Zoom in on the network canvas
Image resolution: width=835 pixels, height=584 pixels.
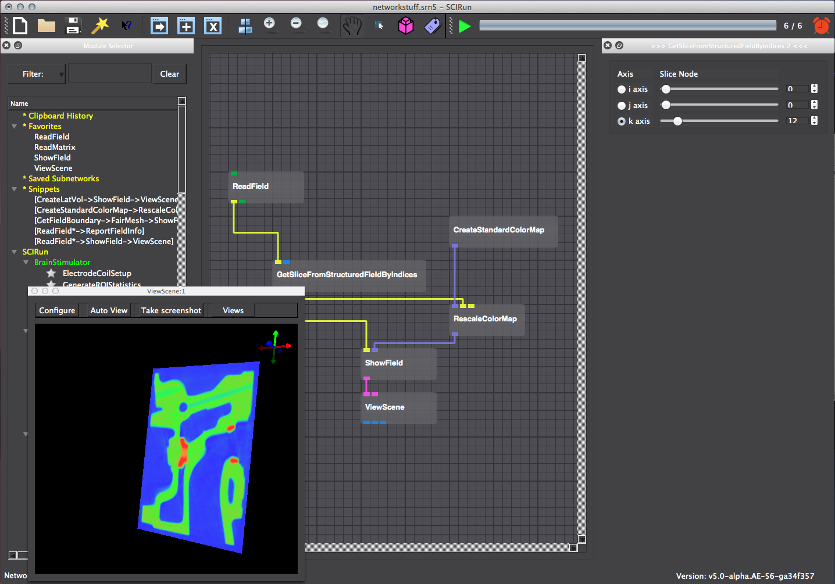(270, 24)
